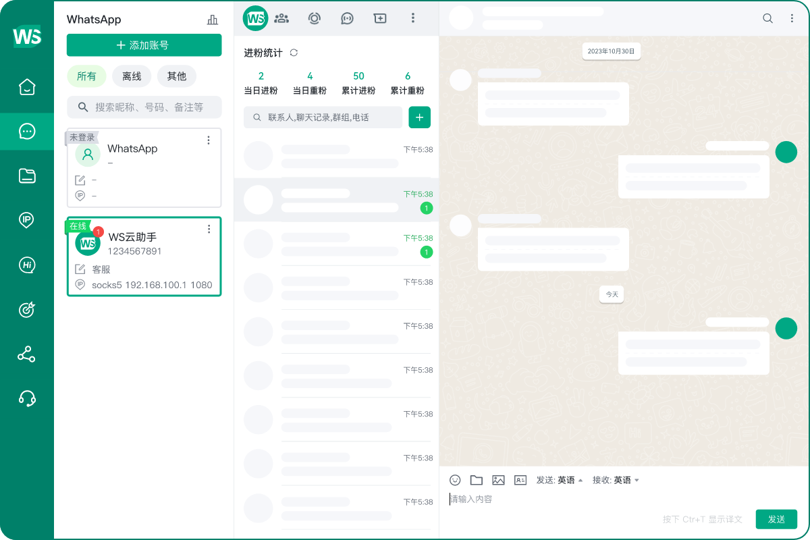
Task: Focus the 联系人,聊天记录,群组,电话 search box
Action: coord(323,117)
